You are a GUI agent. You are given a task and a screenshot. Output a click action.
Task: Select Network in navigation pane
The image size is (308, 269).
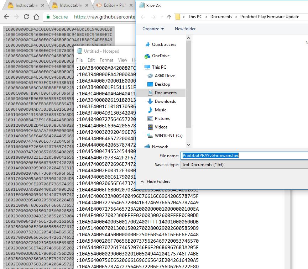[x=157, y=146]
